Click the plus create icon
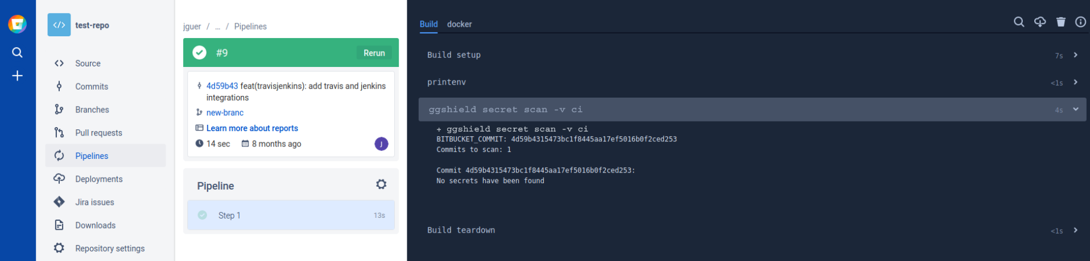The image size is (1090, 261). [18, 75]
